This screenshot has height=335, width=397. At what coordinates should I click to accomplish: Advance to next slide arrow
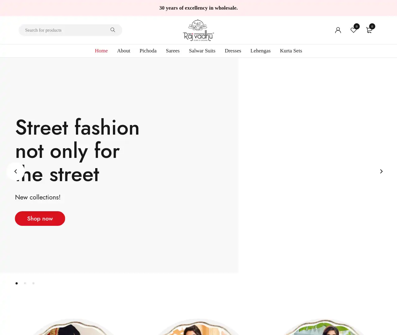(381, 171)
